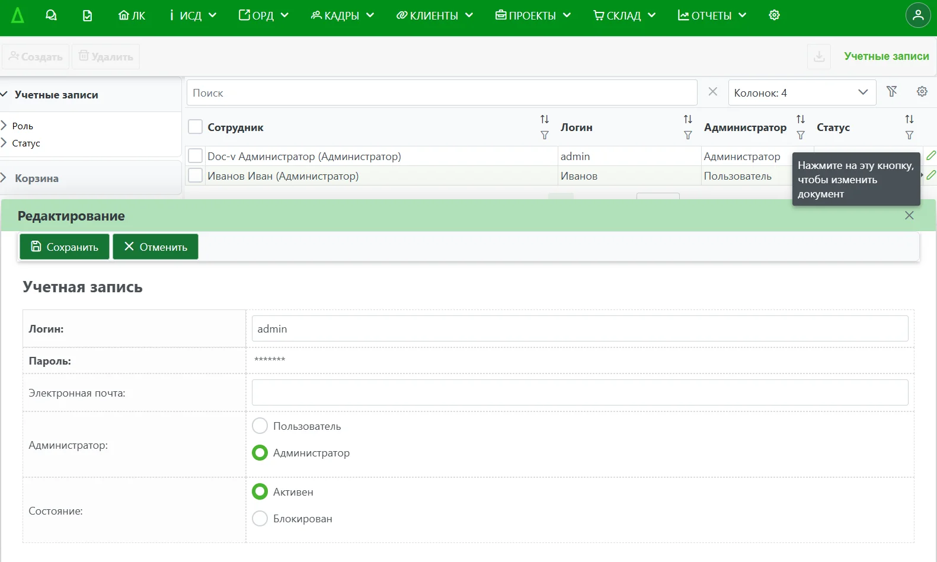Select the Пользователь radio option
This screenshot has height=562, width=937.
click(260, 426)
